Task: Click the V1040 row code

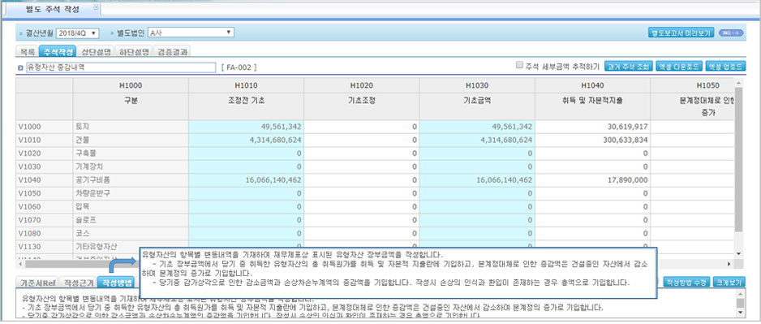Action: click(x=29, y=179)
